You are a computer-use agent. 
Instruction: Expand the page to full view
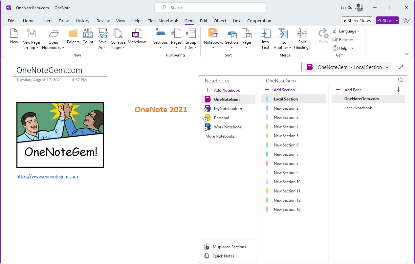point(401,67)
